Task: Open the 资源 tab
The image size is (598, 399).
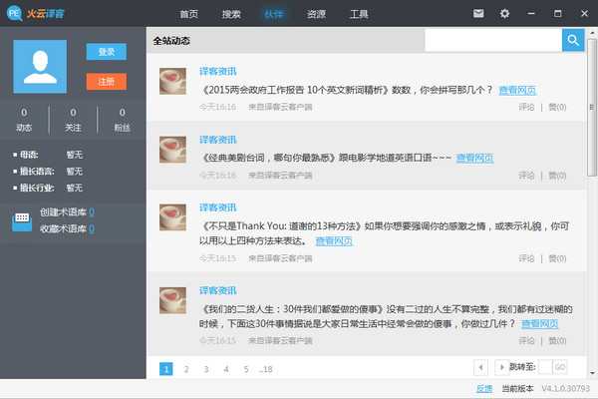Action: click(x=316, y=14)
